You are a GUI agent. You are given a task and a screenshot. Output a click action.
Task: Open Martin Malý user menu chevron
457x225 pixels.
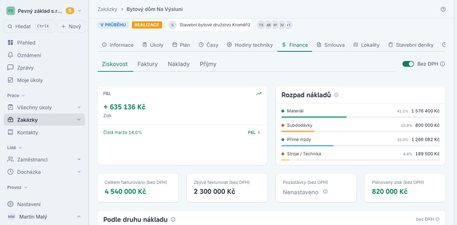tap(79, 217)
